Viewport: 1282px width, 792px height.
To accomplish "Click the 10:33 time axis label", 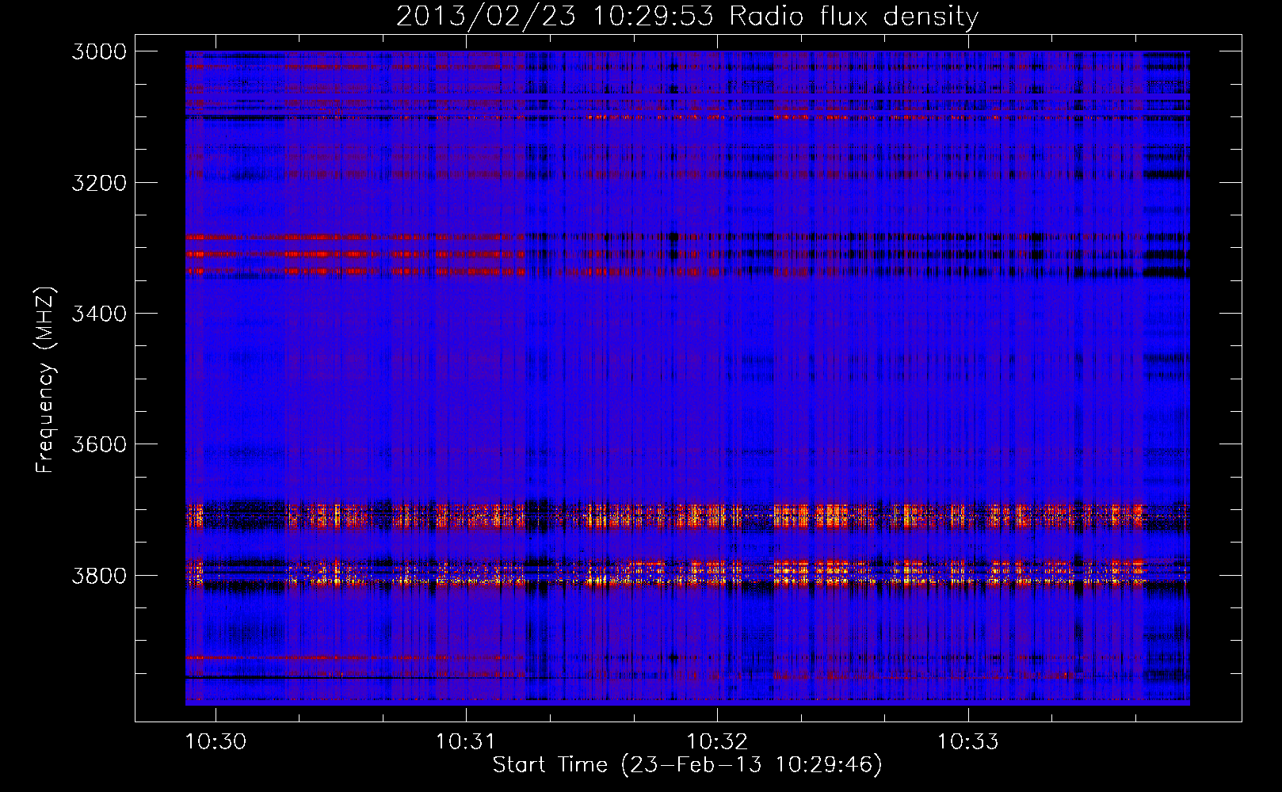I will 967,742.
